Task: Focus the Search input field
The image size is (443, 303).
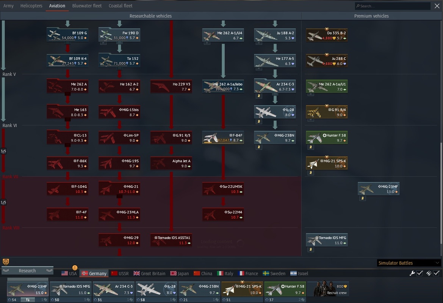Action: (393, 6)
